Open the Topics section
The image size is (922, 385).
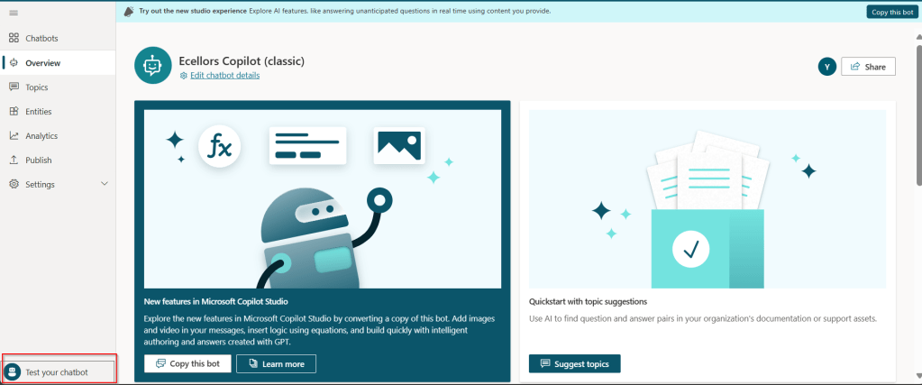(36, 87)
